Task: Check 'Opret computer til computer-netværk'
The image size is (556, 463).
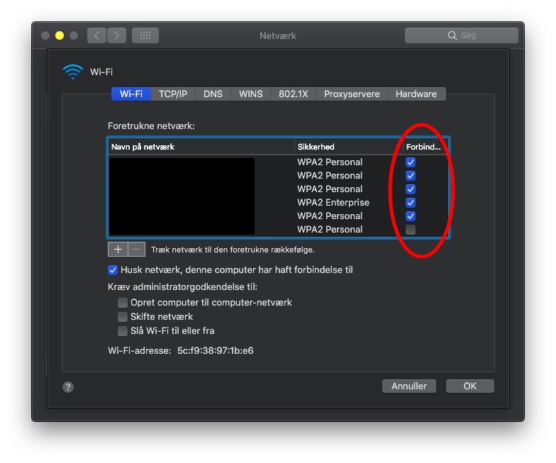Action: click(123, 303)
